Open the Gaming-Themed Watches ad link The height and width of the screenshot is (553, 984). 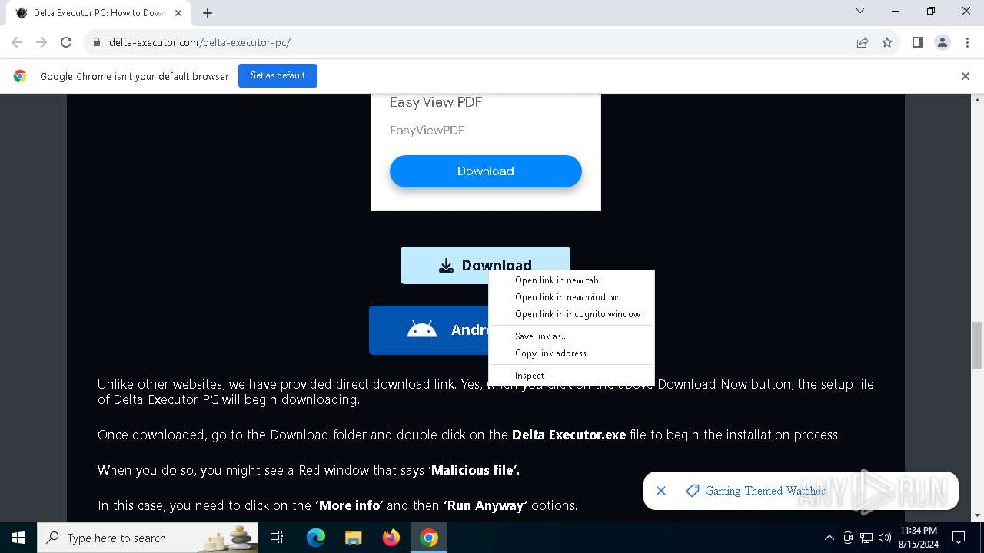(765, 491)
